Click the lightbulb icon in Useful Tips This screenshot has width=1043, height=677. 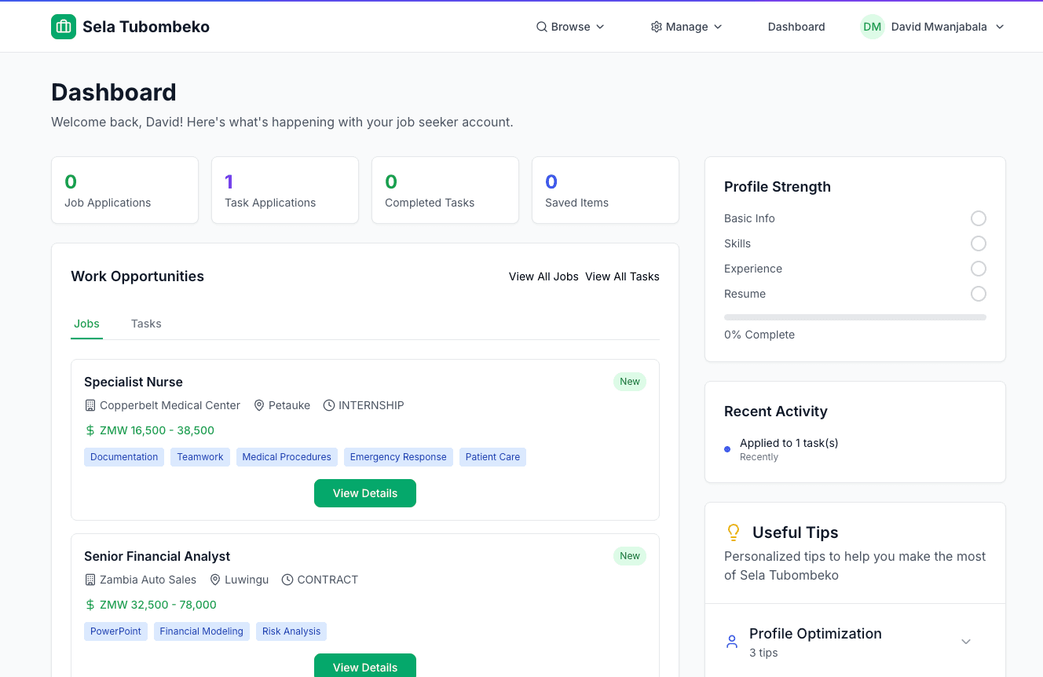(734, 532)
